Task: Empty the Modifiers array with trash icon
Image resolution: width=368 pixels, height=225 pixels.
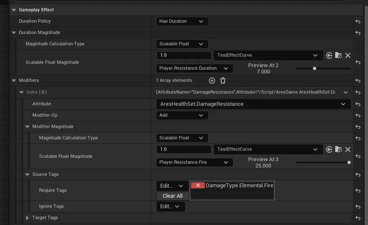Action: 223,81
